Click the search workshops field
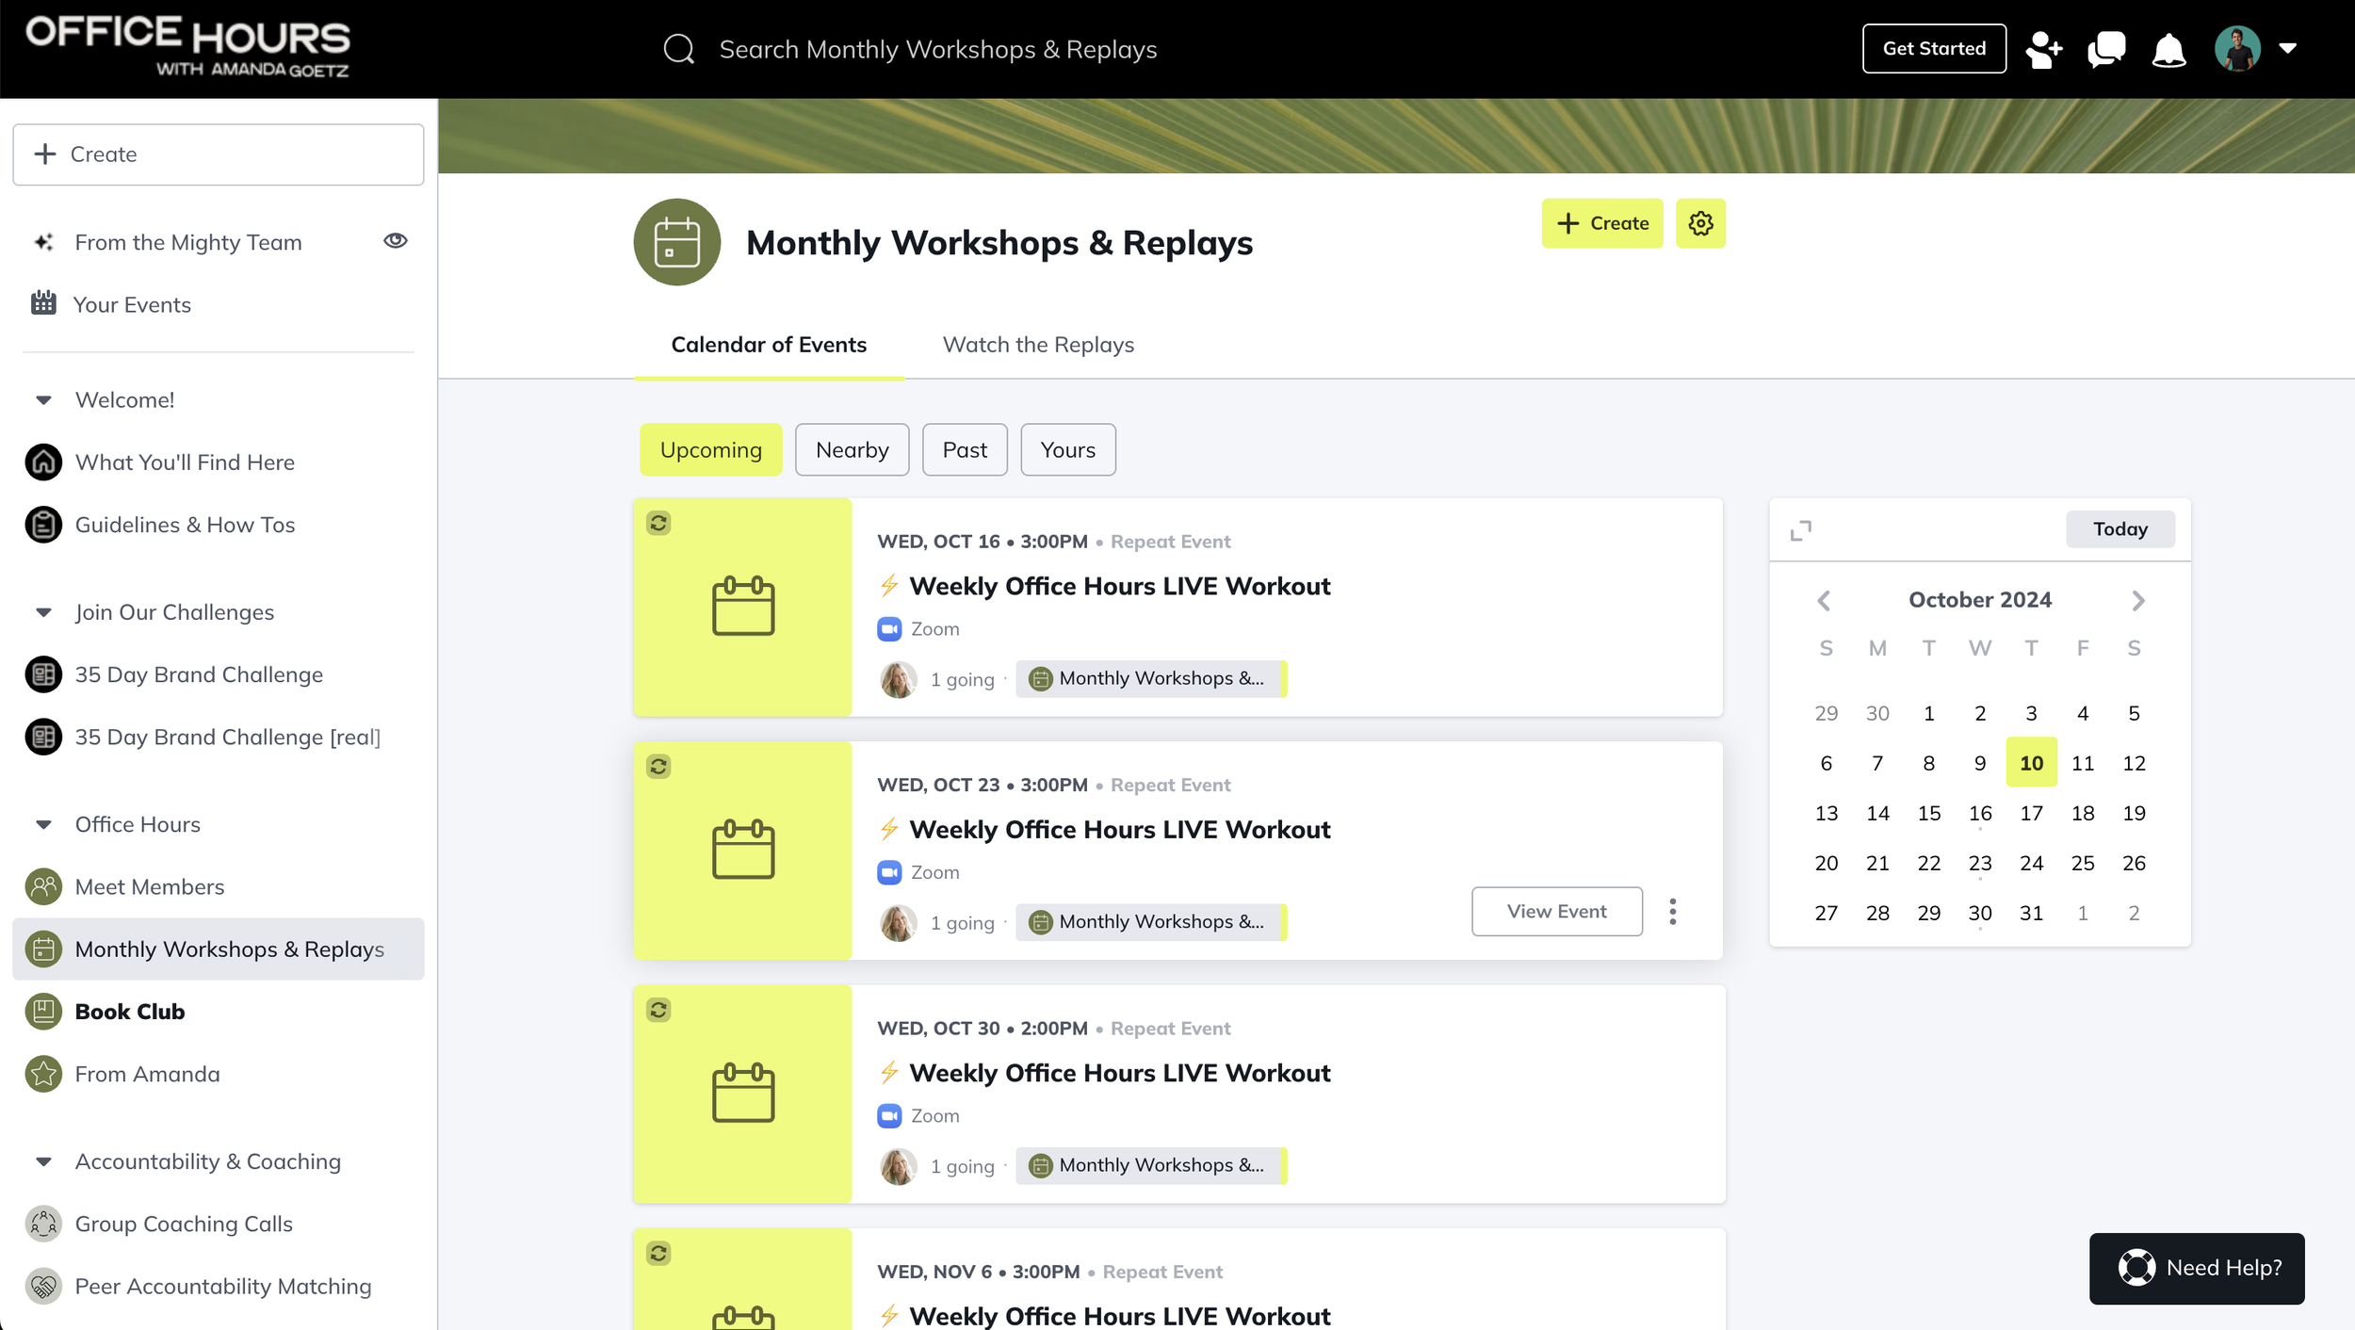This screenshot has width=2355, height=1330. (937, 49)
